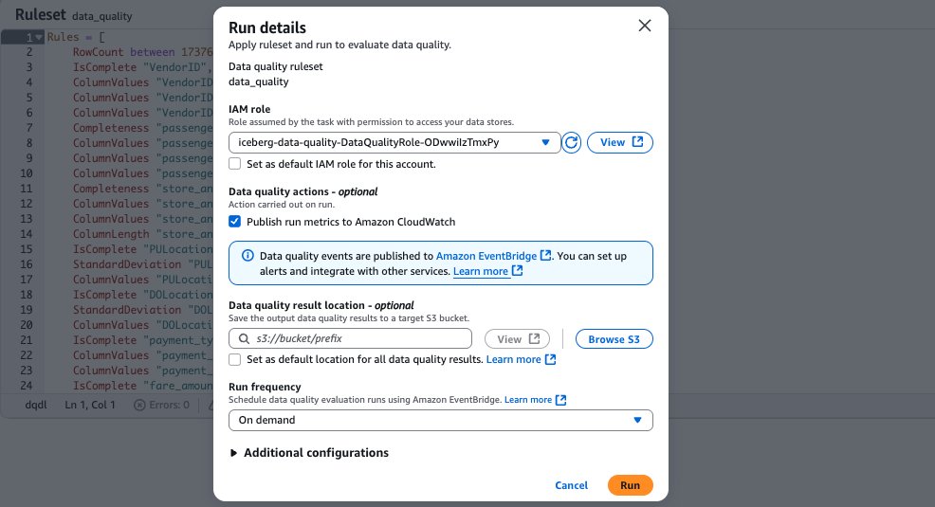Viewport: 935px width, 507px height.
Task: Enable Set as default IAM role checkbox
Action: (235, 164)
